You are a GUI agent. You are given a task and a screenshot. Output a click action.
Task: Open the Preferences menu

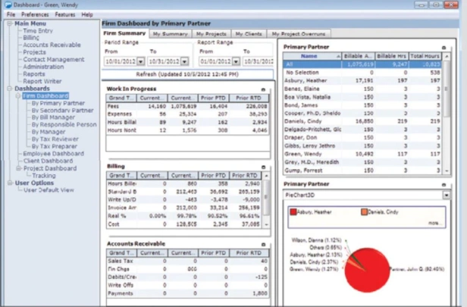(35, 14)
